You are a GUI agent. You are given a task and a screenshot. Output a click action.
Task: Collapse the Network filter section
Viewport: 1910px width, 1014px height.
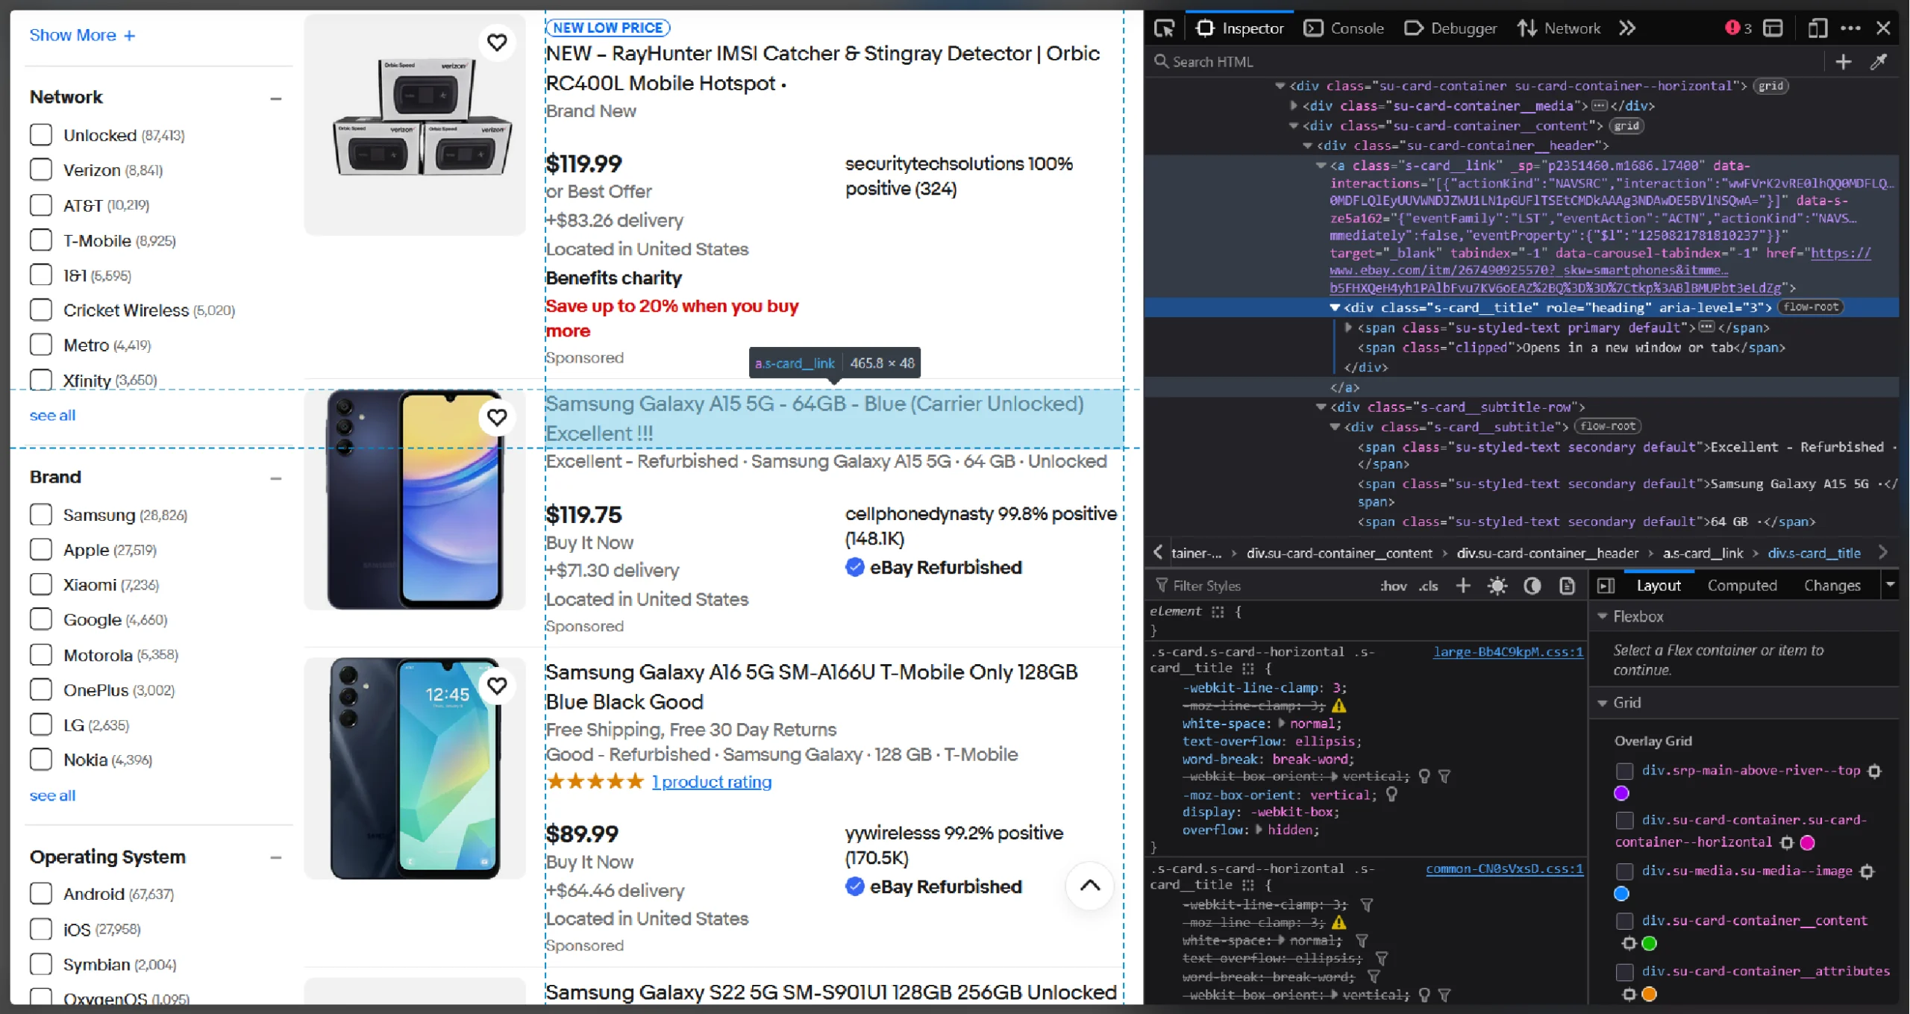pos(276,98)
